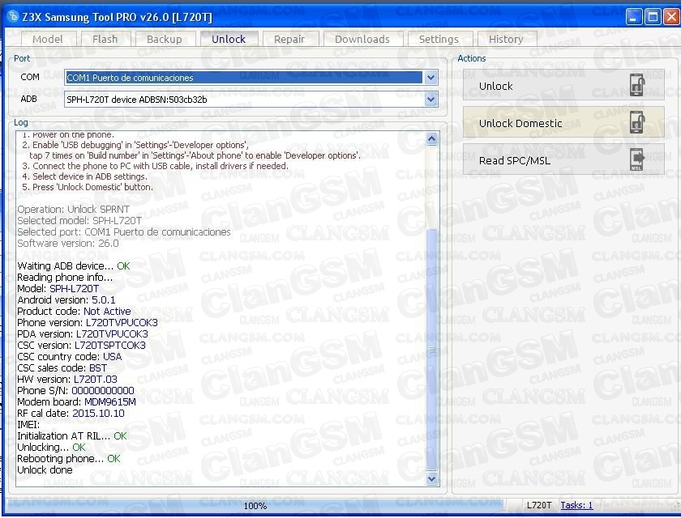Image resolution: width=681 pixels, height=518 pixels.
Task: Click the 'Waiting ADB device... OK' line
Action: click(x=74, y=266)
